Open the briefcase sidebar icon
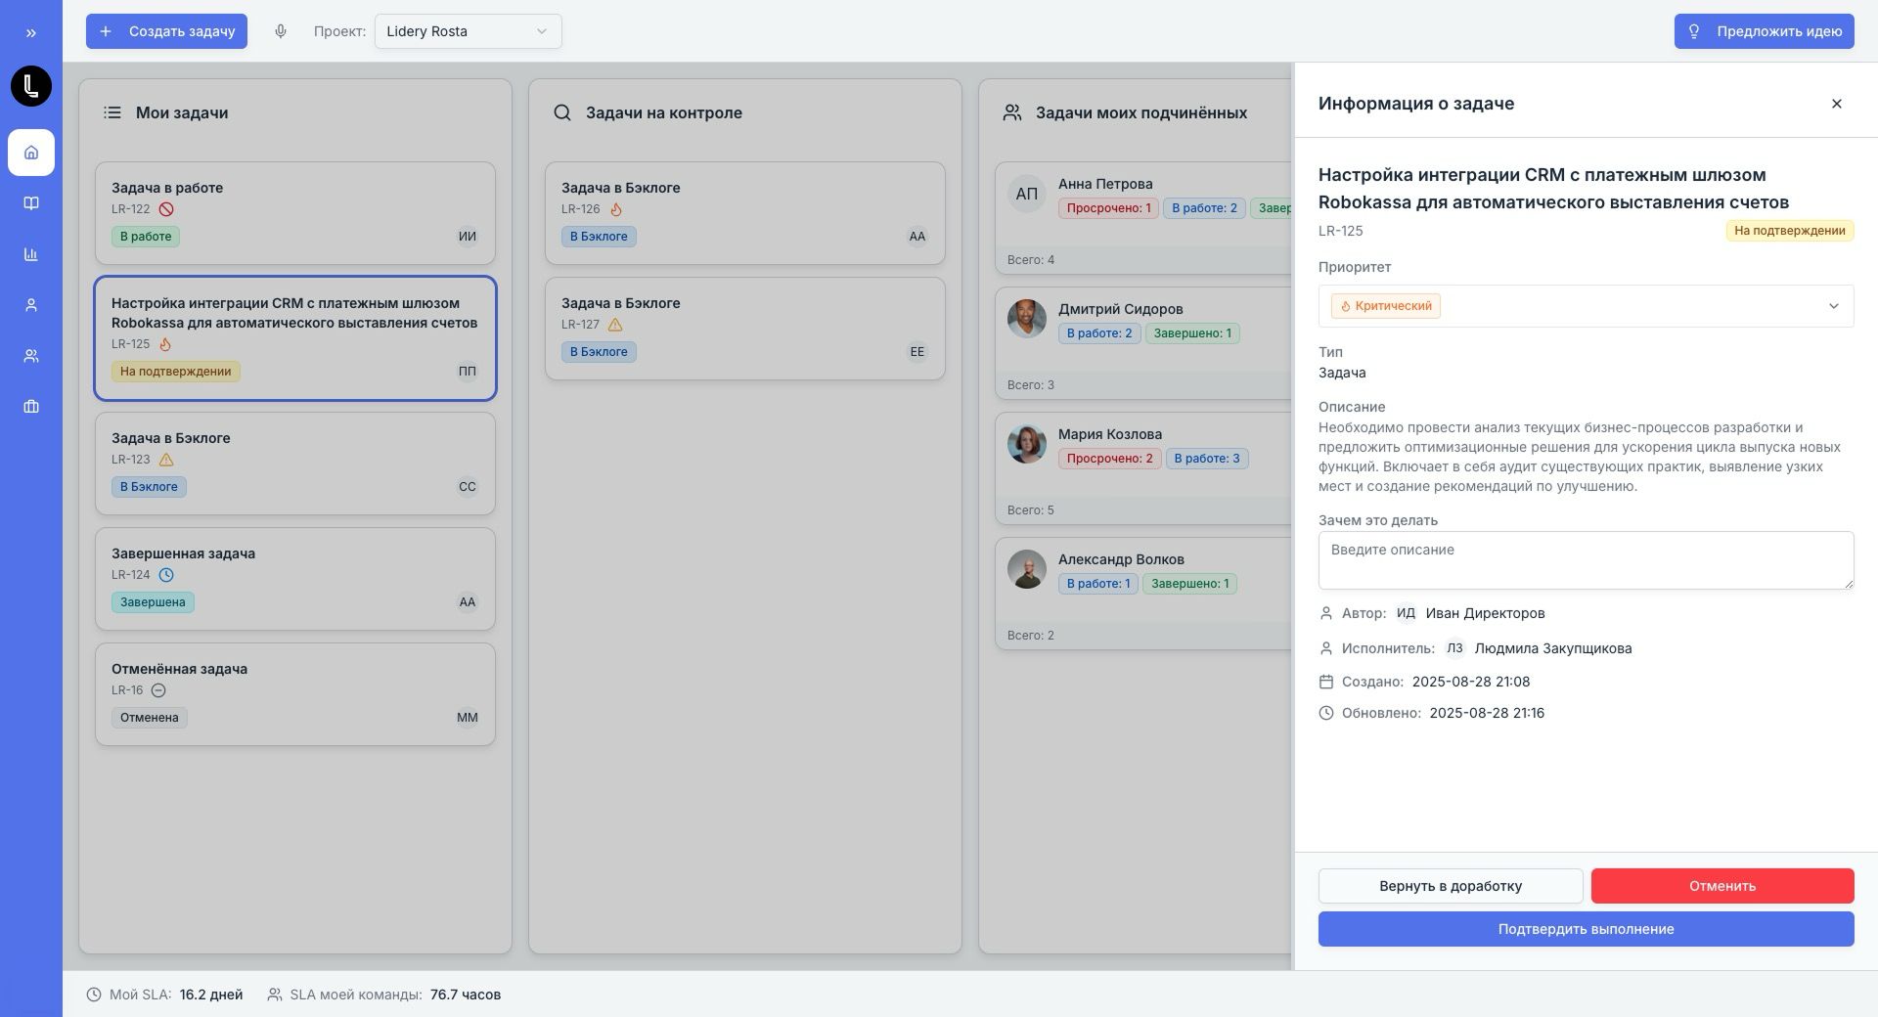 click(31, 407)
